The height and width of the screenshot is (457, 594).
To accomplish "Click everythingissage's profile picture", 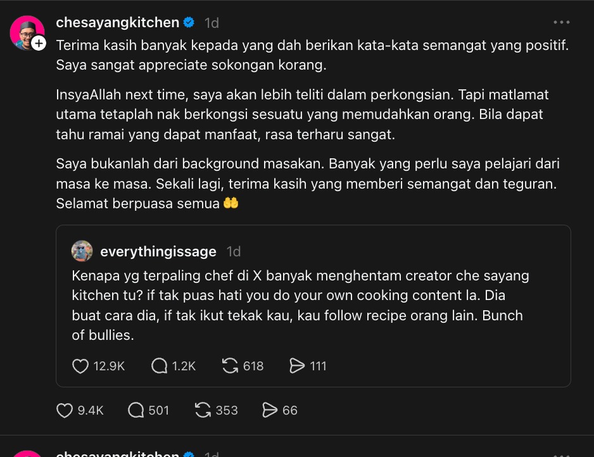I will coord(82,251).
